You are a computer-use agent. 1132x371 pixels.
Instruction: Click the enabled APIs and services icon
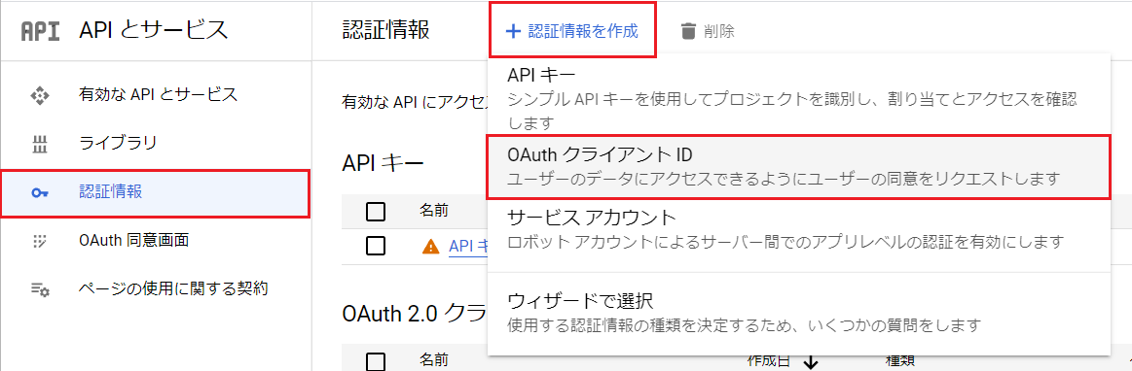click(x=39, y=94)
